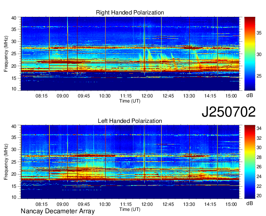Image resolution: width=266 pixels, height=216 pixels.
Task: Click '11:15' tick under right-handed plot
Action: pos(126,96)
